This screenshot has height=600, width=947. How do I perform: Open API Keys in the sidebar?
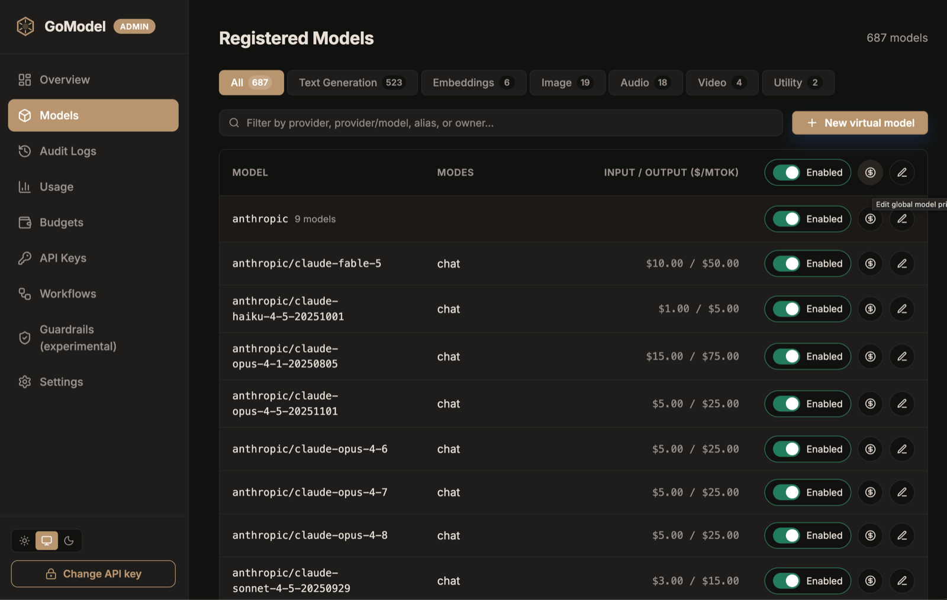click(94, 258)
